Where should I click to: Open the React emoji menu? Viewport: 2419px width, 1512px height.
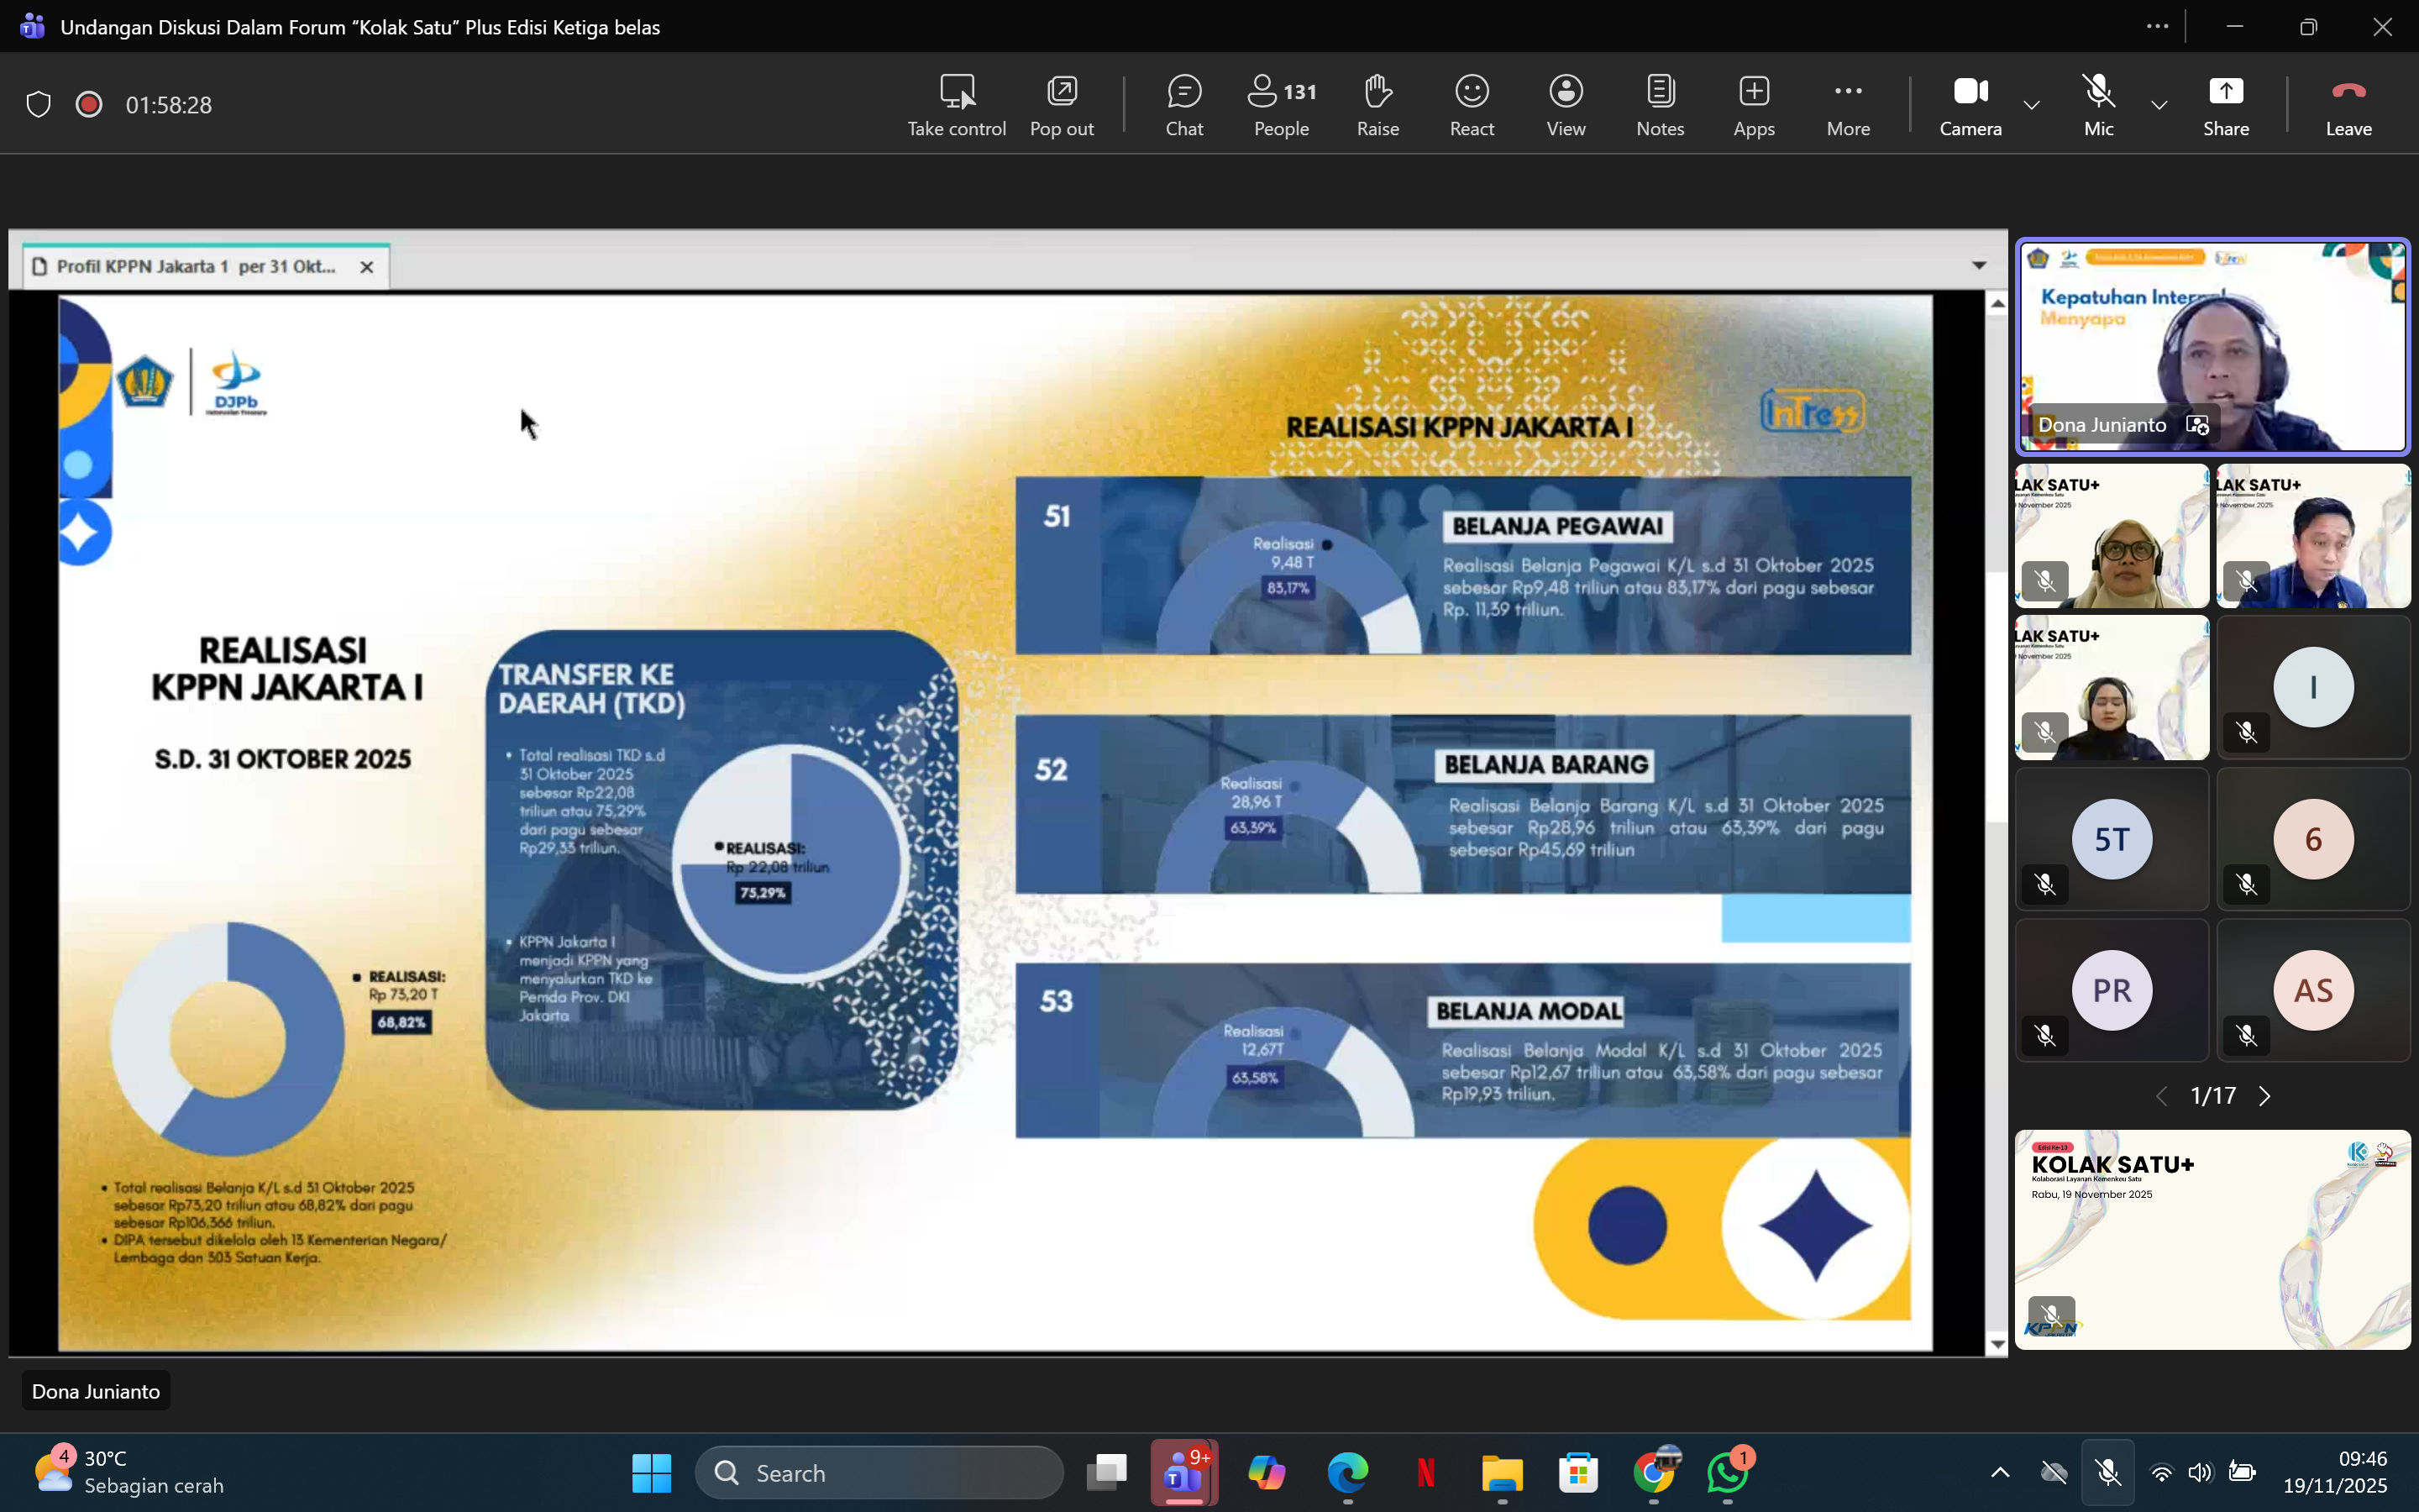coord(1472,104)
